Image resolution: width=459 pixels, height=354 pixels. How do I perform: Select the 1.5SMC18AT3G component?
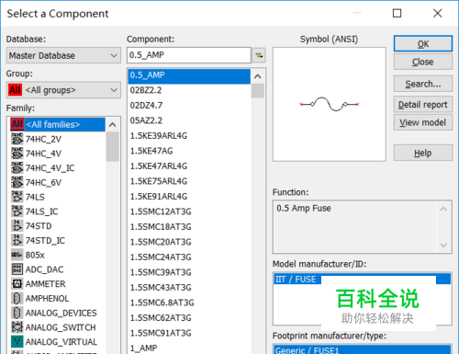click(x=189, y=227)
